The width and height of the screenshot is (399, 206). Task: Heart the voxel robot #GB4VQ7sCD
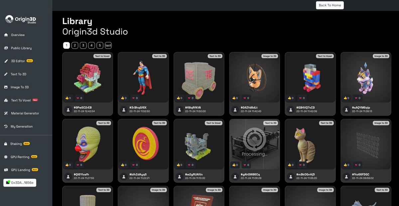pos(302,98)
